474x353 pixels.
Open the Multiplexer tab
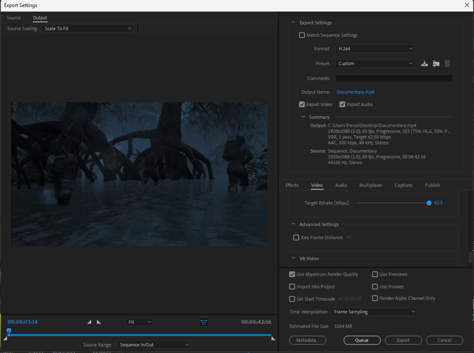coord(371,185)
